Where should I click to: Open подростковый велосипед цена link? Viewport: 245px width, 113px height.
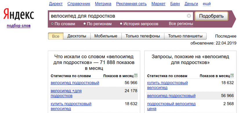pyautogui.click(x=171, y=106)
